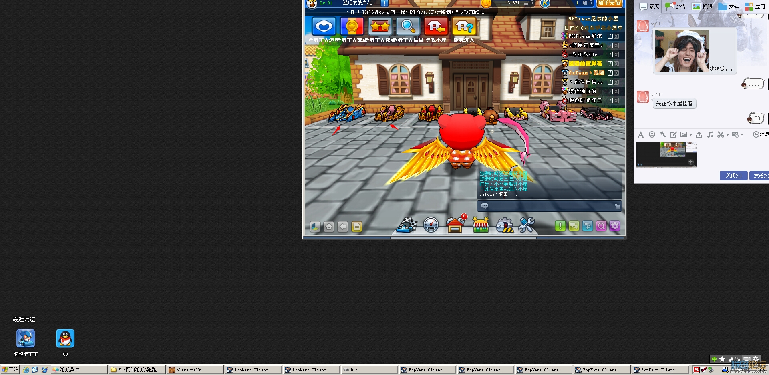
Task: Open player info beside the level name
Action: (x=384, y=3)
